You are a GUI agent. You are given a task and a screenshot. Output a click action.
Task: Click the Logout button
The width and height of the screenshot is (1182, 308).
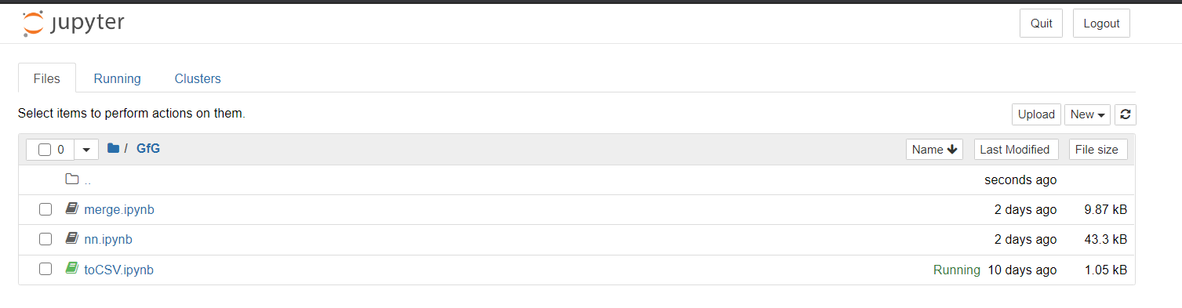pyautogui.click(x=1101, y=24)
